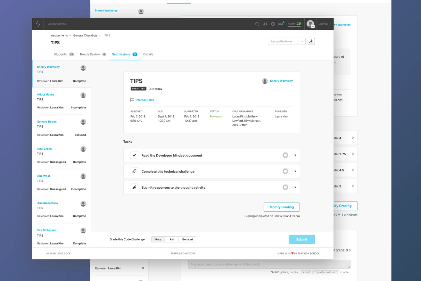Expand grade 4.5 row in background window
Screen dimensions: 421x281
pos(353,170)
